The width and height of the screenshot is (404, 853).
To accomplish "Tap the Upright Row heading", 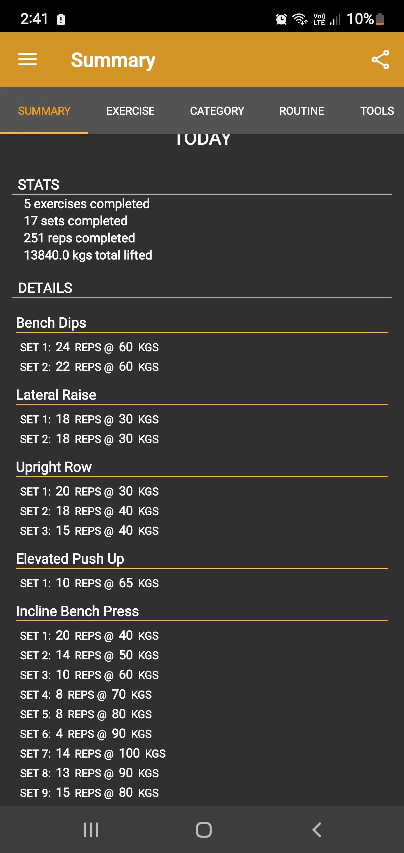I will pyautogui.click(x=54, y=467).
